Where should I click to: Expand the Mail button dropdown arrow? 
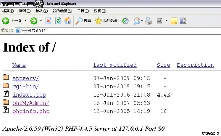pyautogui.click(x=142, y=21)
